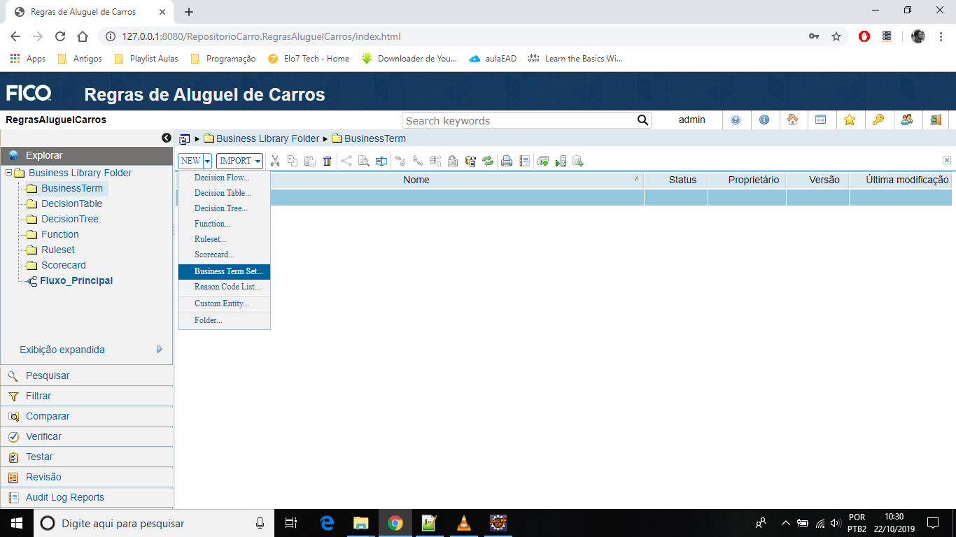Expand the Exibição expandida arrow
Image resolution: width=956 pixels, height=537 pixels.
tap(160, 349)
